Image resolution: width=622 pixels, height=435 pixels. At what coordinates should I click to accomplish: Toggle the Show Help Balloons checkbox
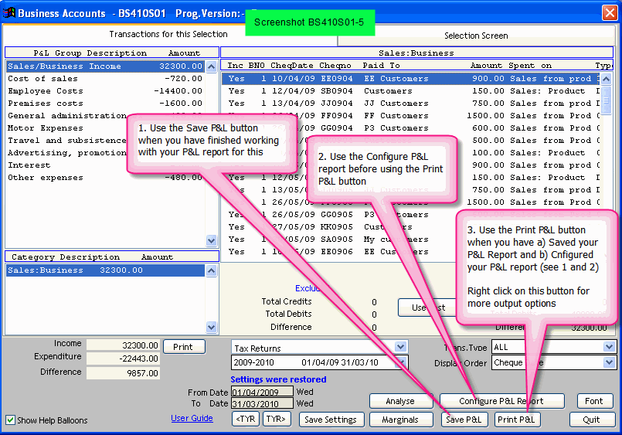tap(10, 420)
